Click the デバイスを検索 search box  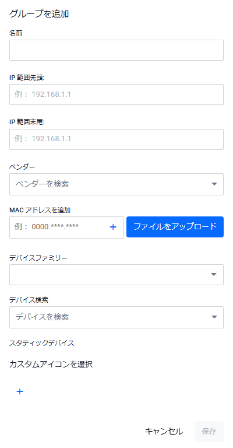point(111,317)
